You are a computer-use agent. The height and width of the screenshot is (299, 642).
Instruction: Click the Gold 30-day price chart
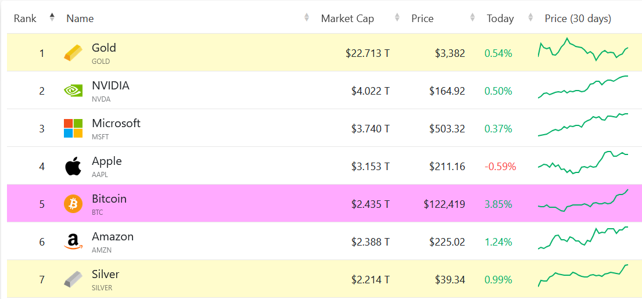583,49
